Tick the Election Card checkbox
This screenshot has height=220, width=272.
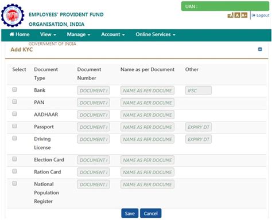[x=14, y=159]
